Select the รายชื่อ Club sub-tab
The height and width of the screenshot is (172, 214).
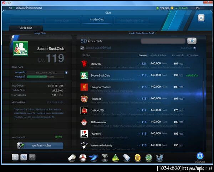26,28
